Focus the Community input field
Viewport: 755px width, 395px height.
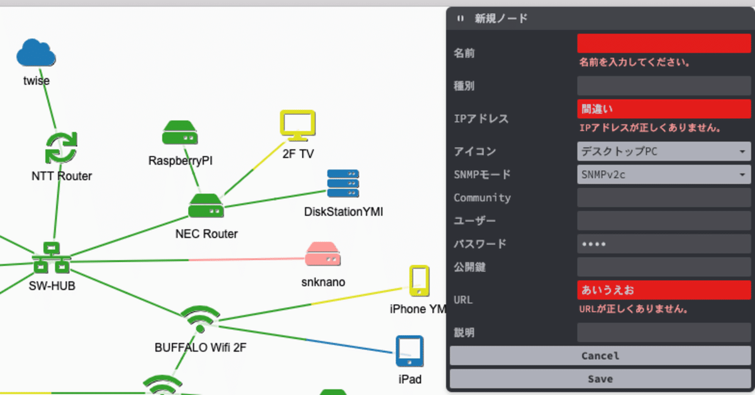coord(664,198)
